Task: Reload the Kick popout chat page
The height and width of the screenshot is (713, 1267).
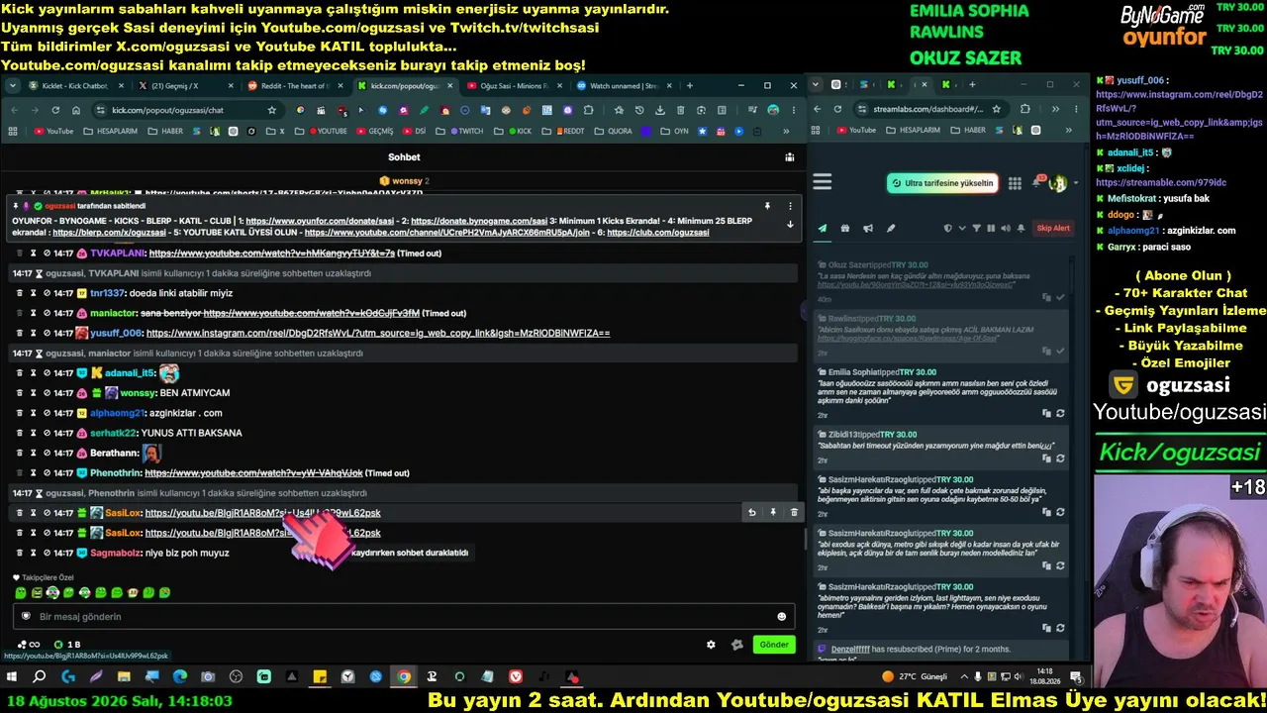Action: [56, 110]
